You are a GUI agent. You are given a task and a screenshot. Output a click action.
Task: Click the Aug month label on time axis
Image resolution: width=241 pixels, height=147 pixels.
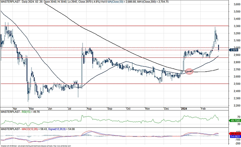click(89, 109)
